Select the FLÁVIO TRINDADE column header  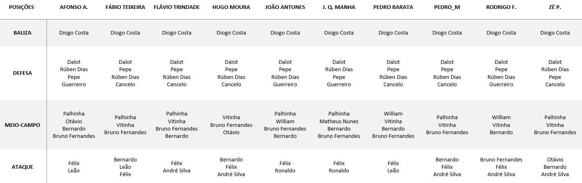(x=177, y=7)
